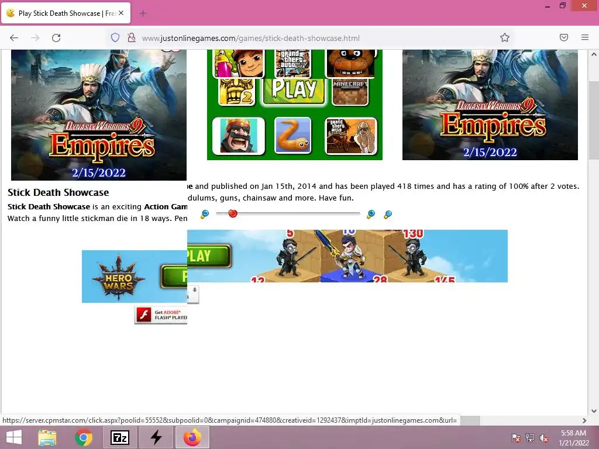Click the rightmost blue magnifier icon
Screen dimensions: 599x449
[x=388, y=215]
